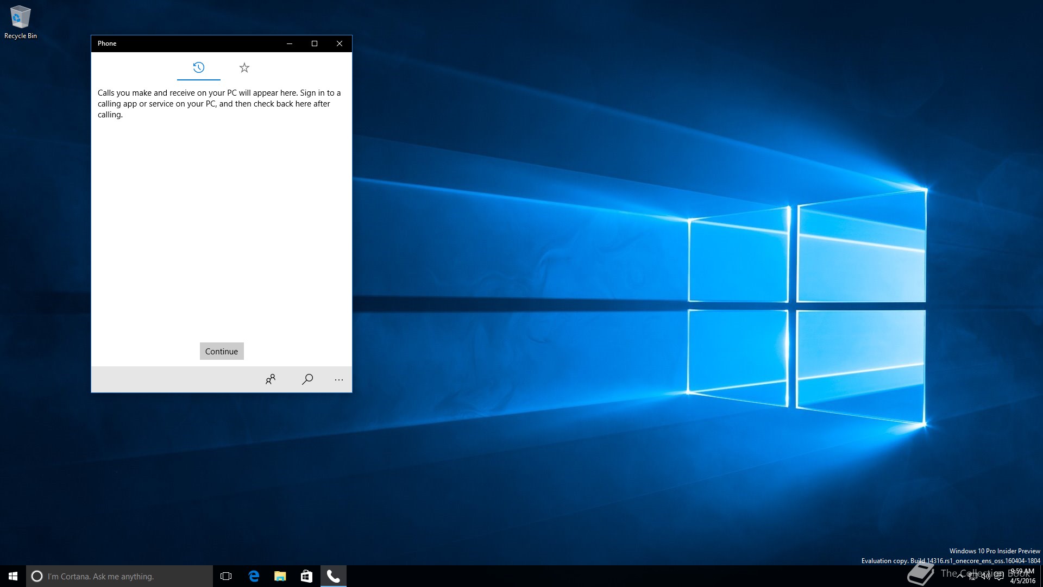Screen dimensions: 1043x587
Task: Open the Action Center notifications icon
Action: [x=999, y=576]
